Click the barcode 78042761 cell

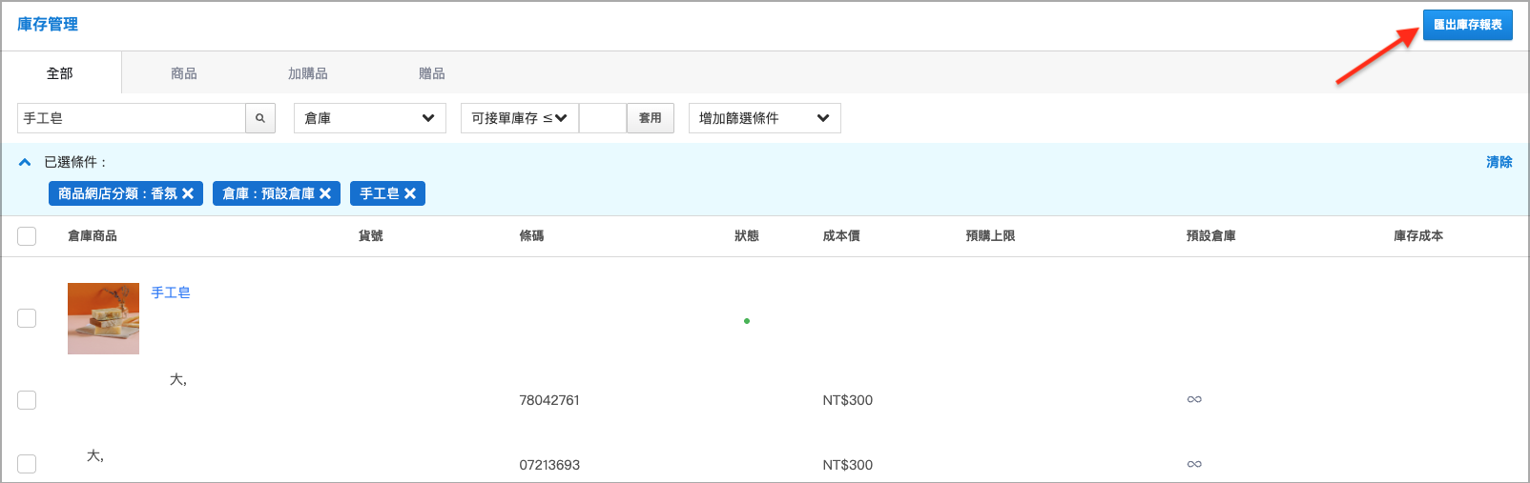(x=549, y=400)
